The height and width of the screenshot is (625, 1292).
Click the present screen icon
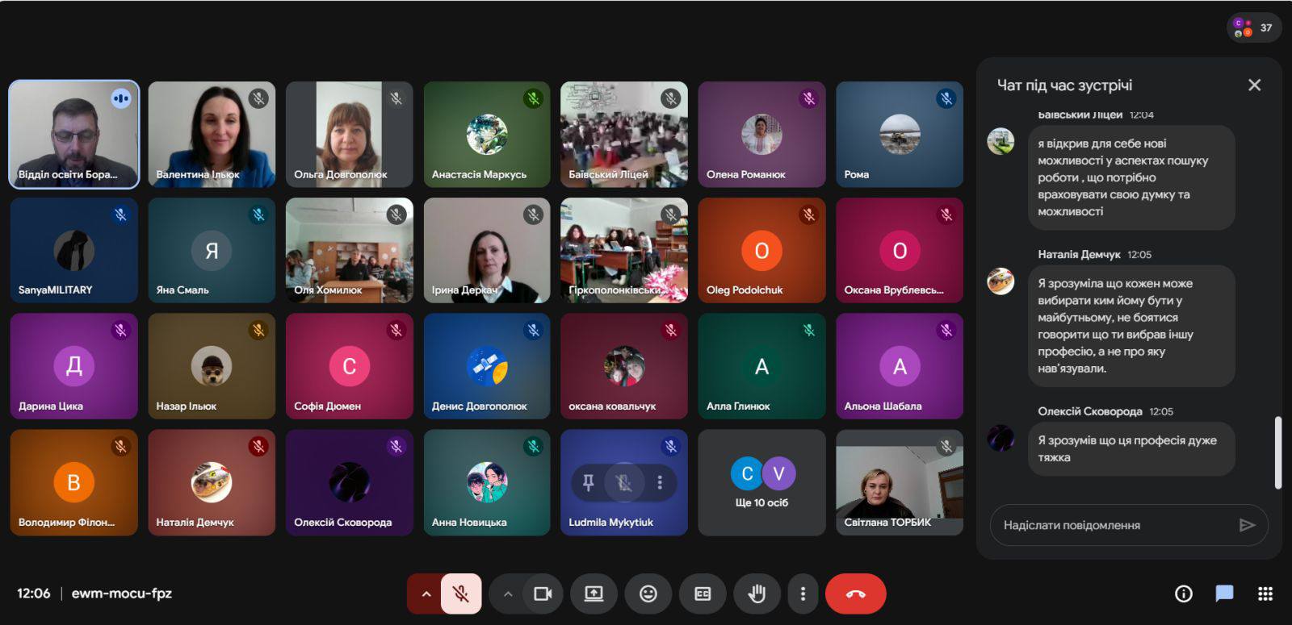click(594, 594)
